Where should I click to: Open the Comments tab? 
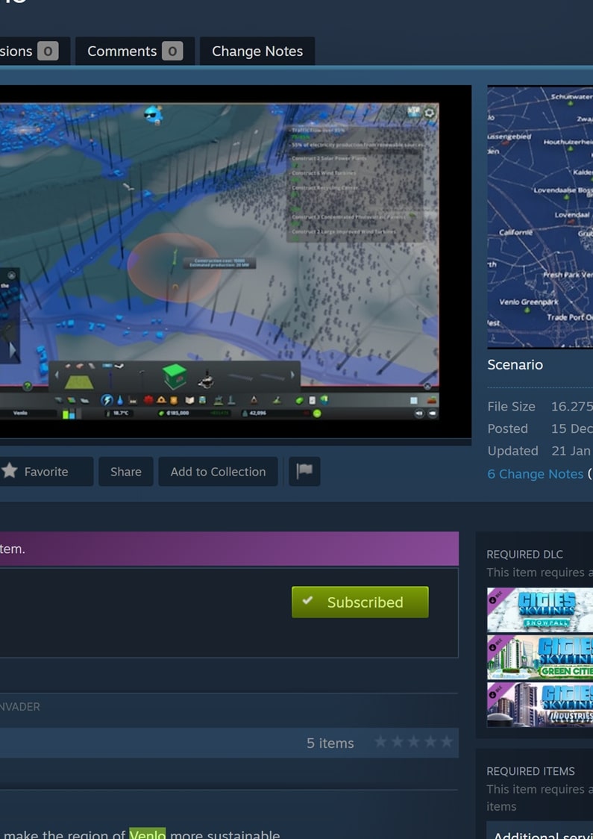135,52
